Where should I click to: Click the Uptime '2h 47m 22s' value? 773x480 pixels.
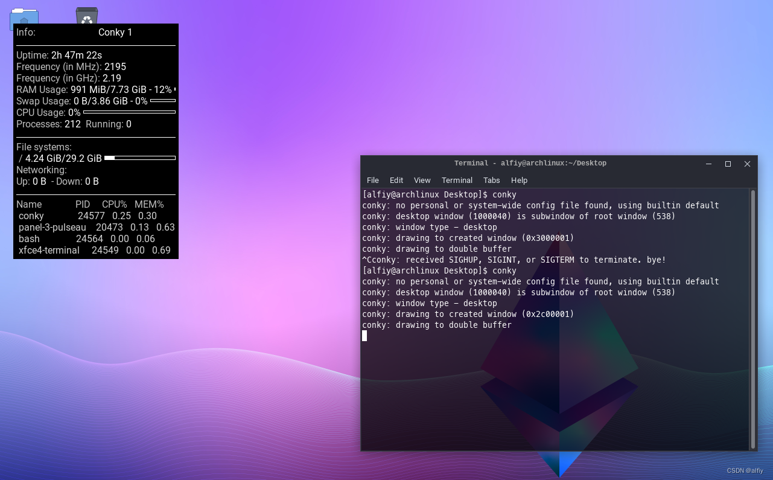tap(77, 55)
